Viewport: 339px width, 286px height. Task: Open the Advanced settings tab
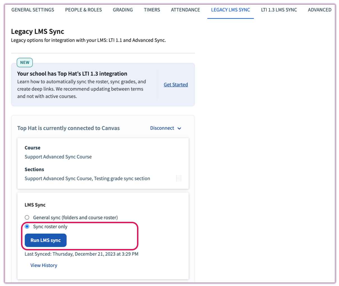pos(319,10)
